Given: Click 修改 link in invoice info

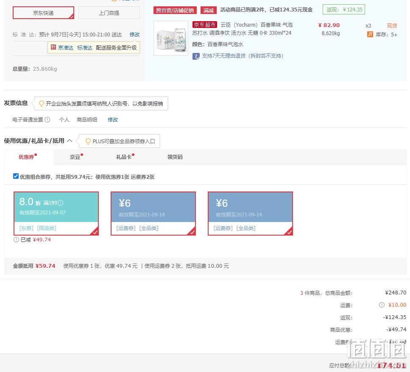Looking at the screenshot, I should [113, 119].
